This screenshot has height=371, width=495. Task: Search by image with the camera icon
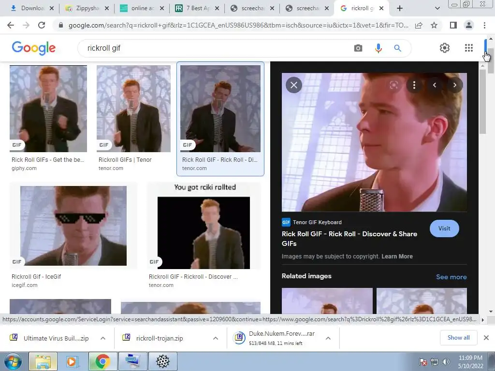358,48
